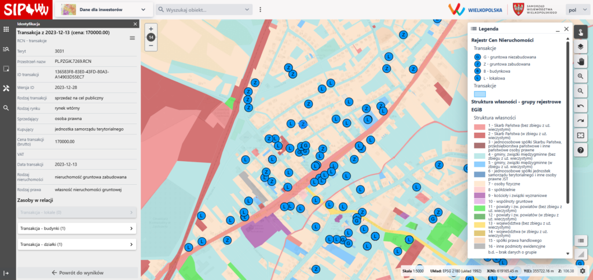Activate the zoom out magnifier tool
This screenshot has width=593, height=280.
coord(580,91)
